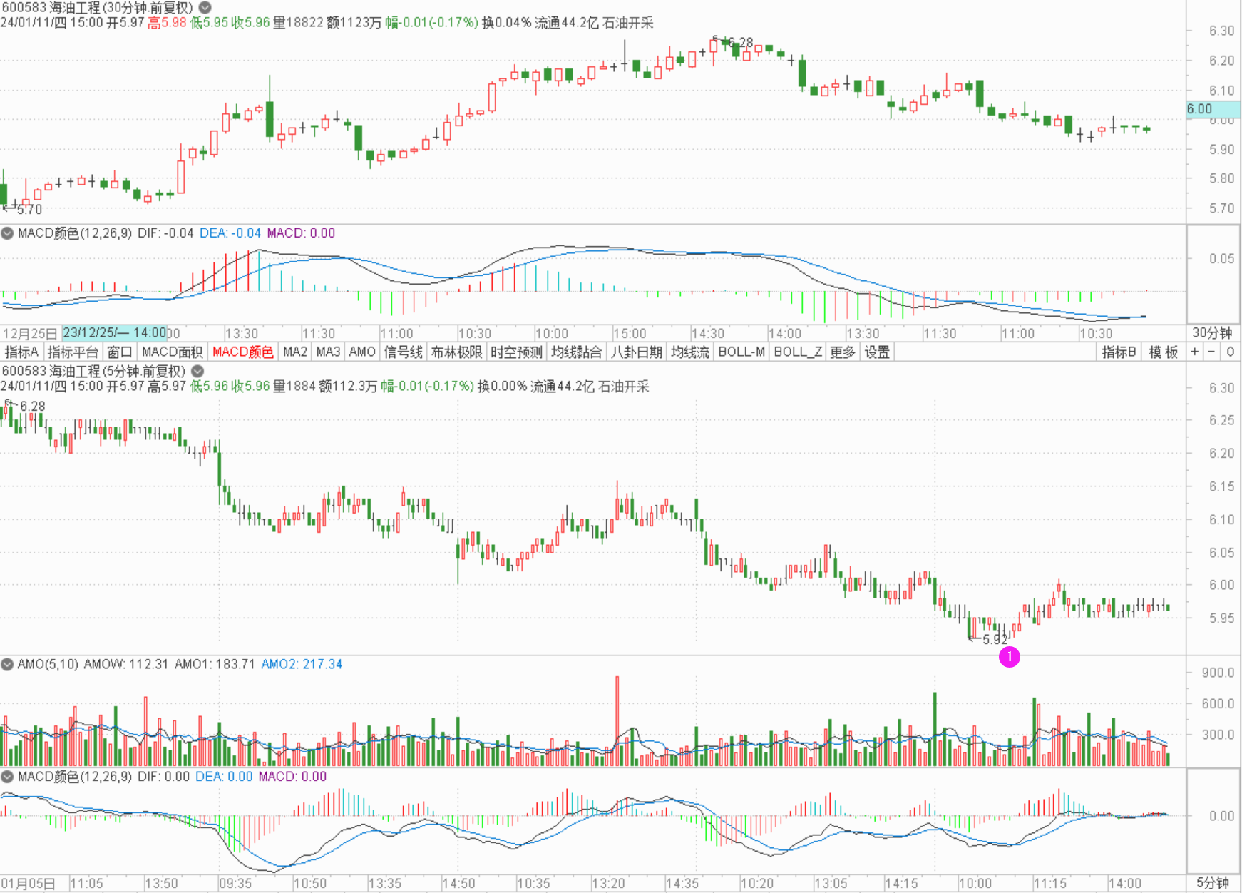This screenshot has height=893, width=1242.
Task: Select the BOLL-M indicator tab
Action: [x=741, y=352]
